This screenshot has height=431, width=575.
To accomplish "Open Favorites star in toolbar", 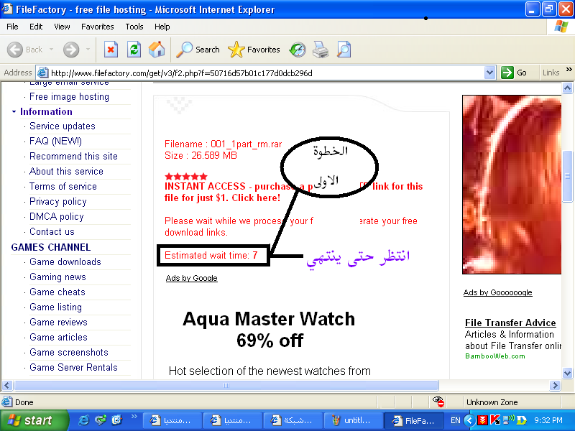I will point(254,50).
